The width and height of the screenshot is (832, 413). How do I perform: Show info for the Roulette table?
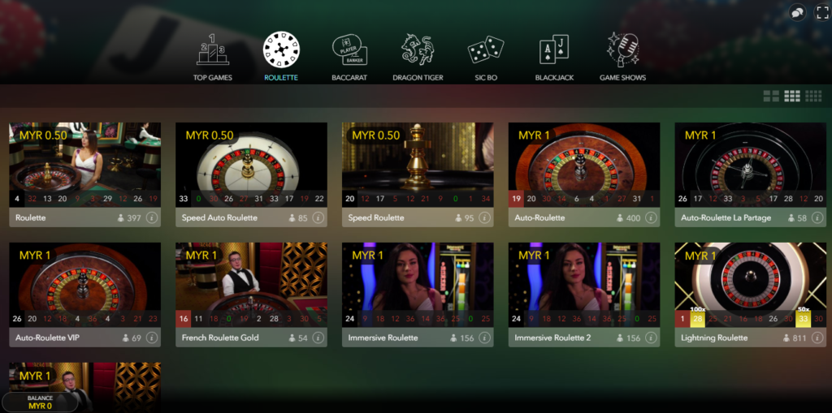click(152, 218)
